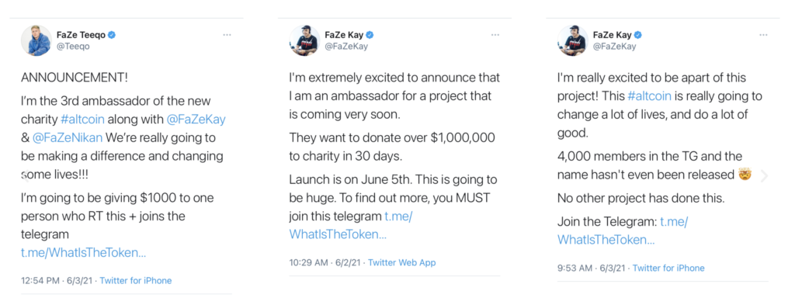Screen dimensions: 795x298
Task: Click the @FaZeKay mention in Teeqo's tweet
Action: click(196, 119)
